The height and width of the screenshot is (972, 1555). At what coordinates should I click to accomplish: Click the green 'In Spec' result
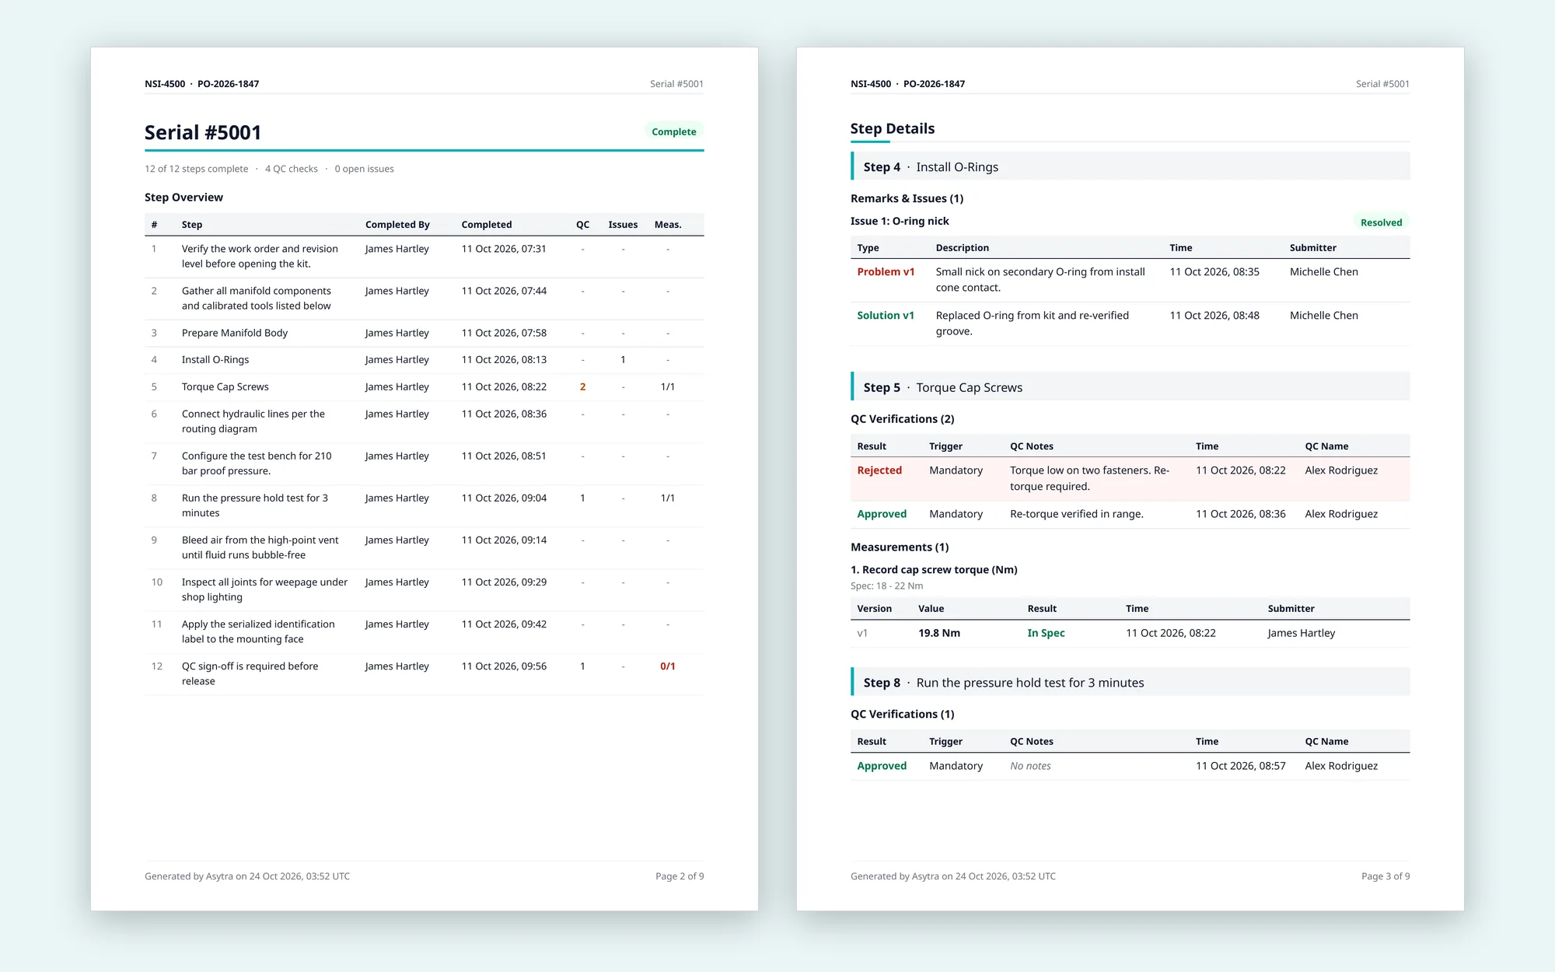pyautogui.click(x=1046, y=633)
